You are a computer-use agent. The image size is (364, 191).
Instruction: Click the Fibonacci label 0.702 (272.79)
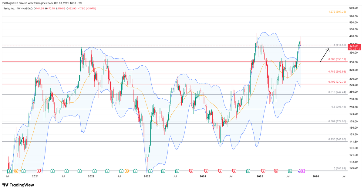pyautogui.click(x=337, y=82)
